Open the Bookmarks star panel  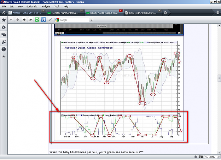[x=4, y=20]
